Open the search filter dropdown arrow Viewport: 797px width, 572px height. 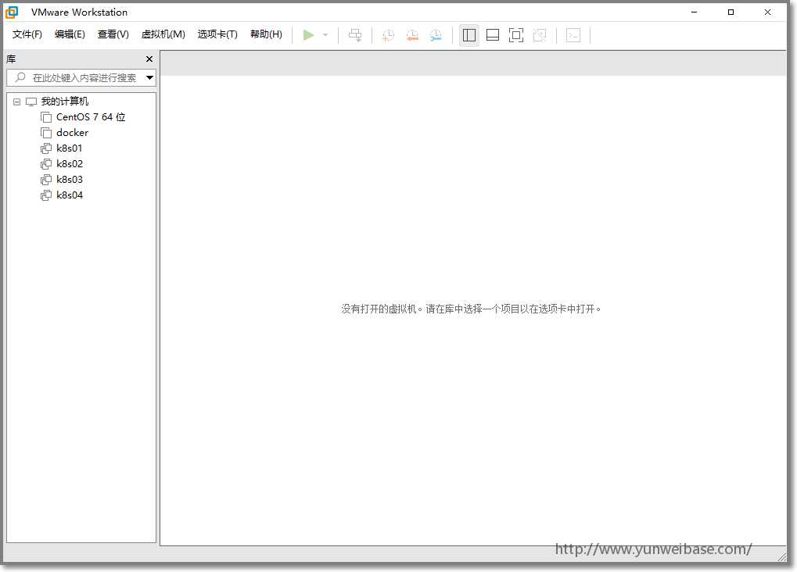(x=150, y=77)
